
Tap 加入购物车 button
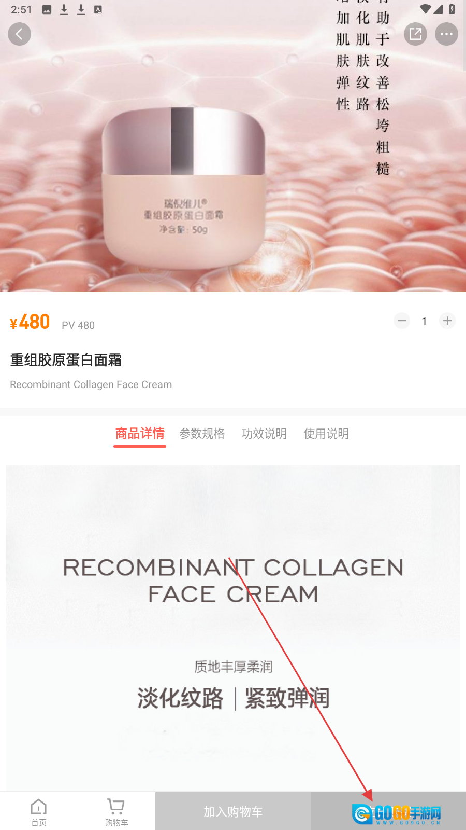click(233, 811)
